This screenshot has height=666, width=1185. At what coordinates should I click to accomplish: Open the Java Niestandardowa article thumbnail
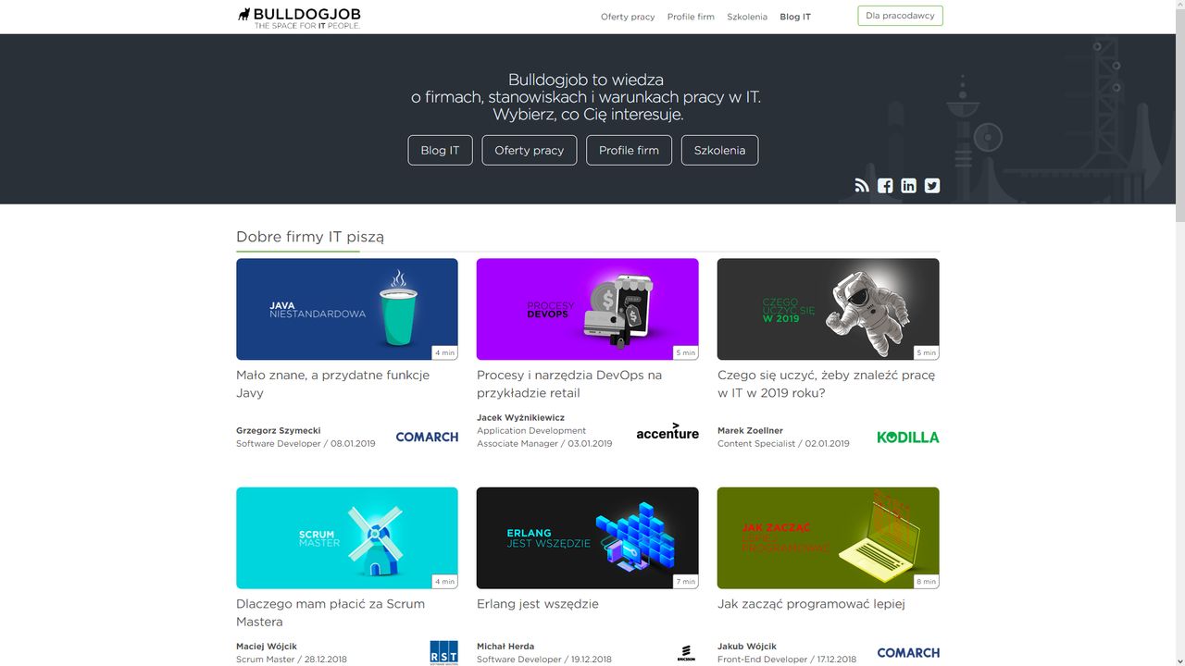pyautogui.click(x=347, y=309)
